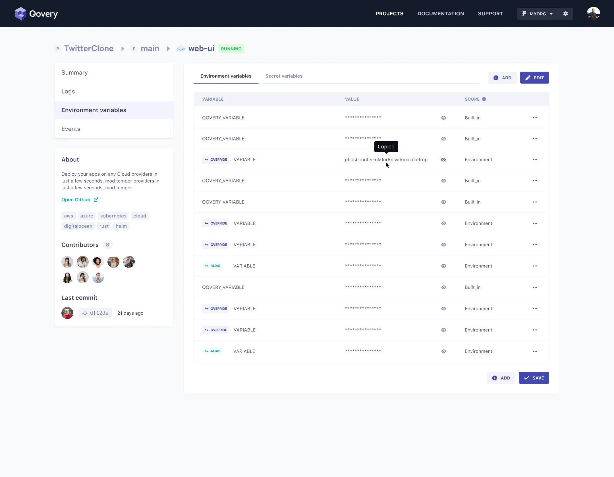Reveal the first QOVERY_VARIABLE value
Viewport: 614px width, 477px height.
point(443,118)
